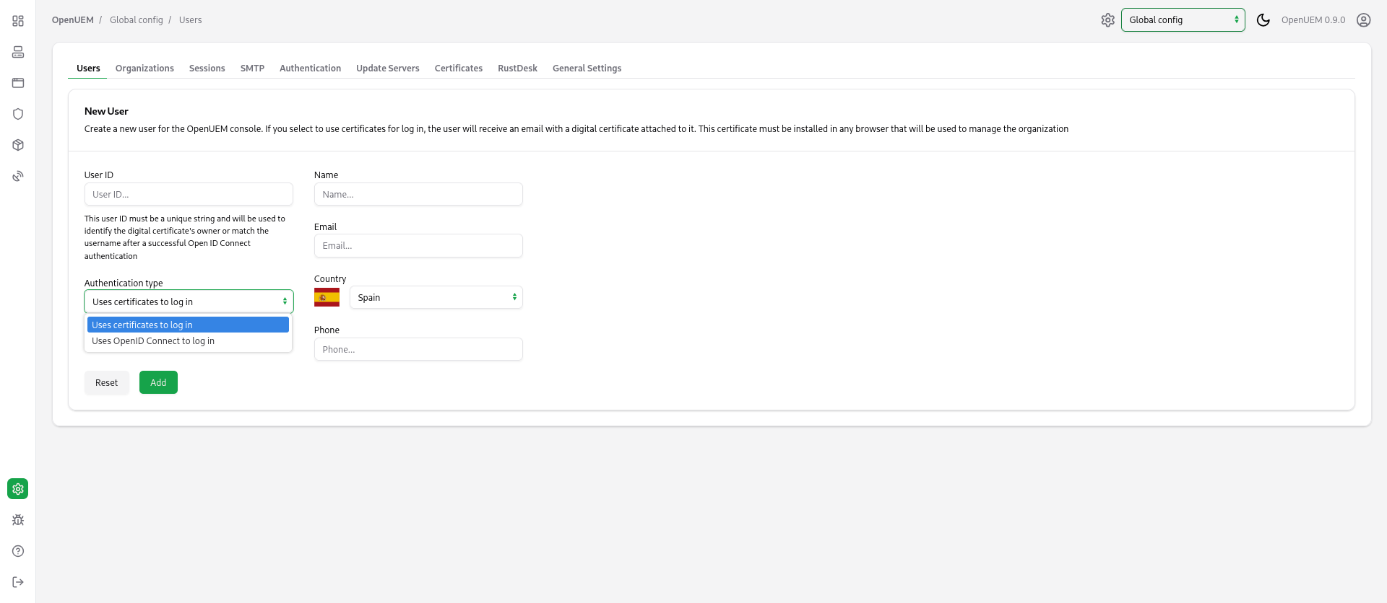
Task: Switch to the Certificates tab
Action: coord(458,69)
